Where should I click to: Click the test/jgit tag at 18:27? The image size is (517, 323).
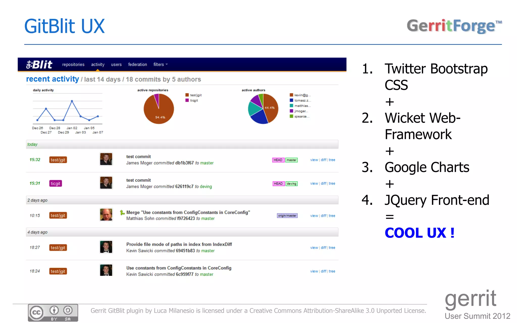58,248
